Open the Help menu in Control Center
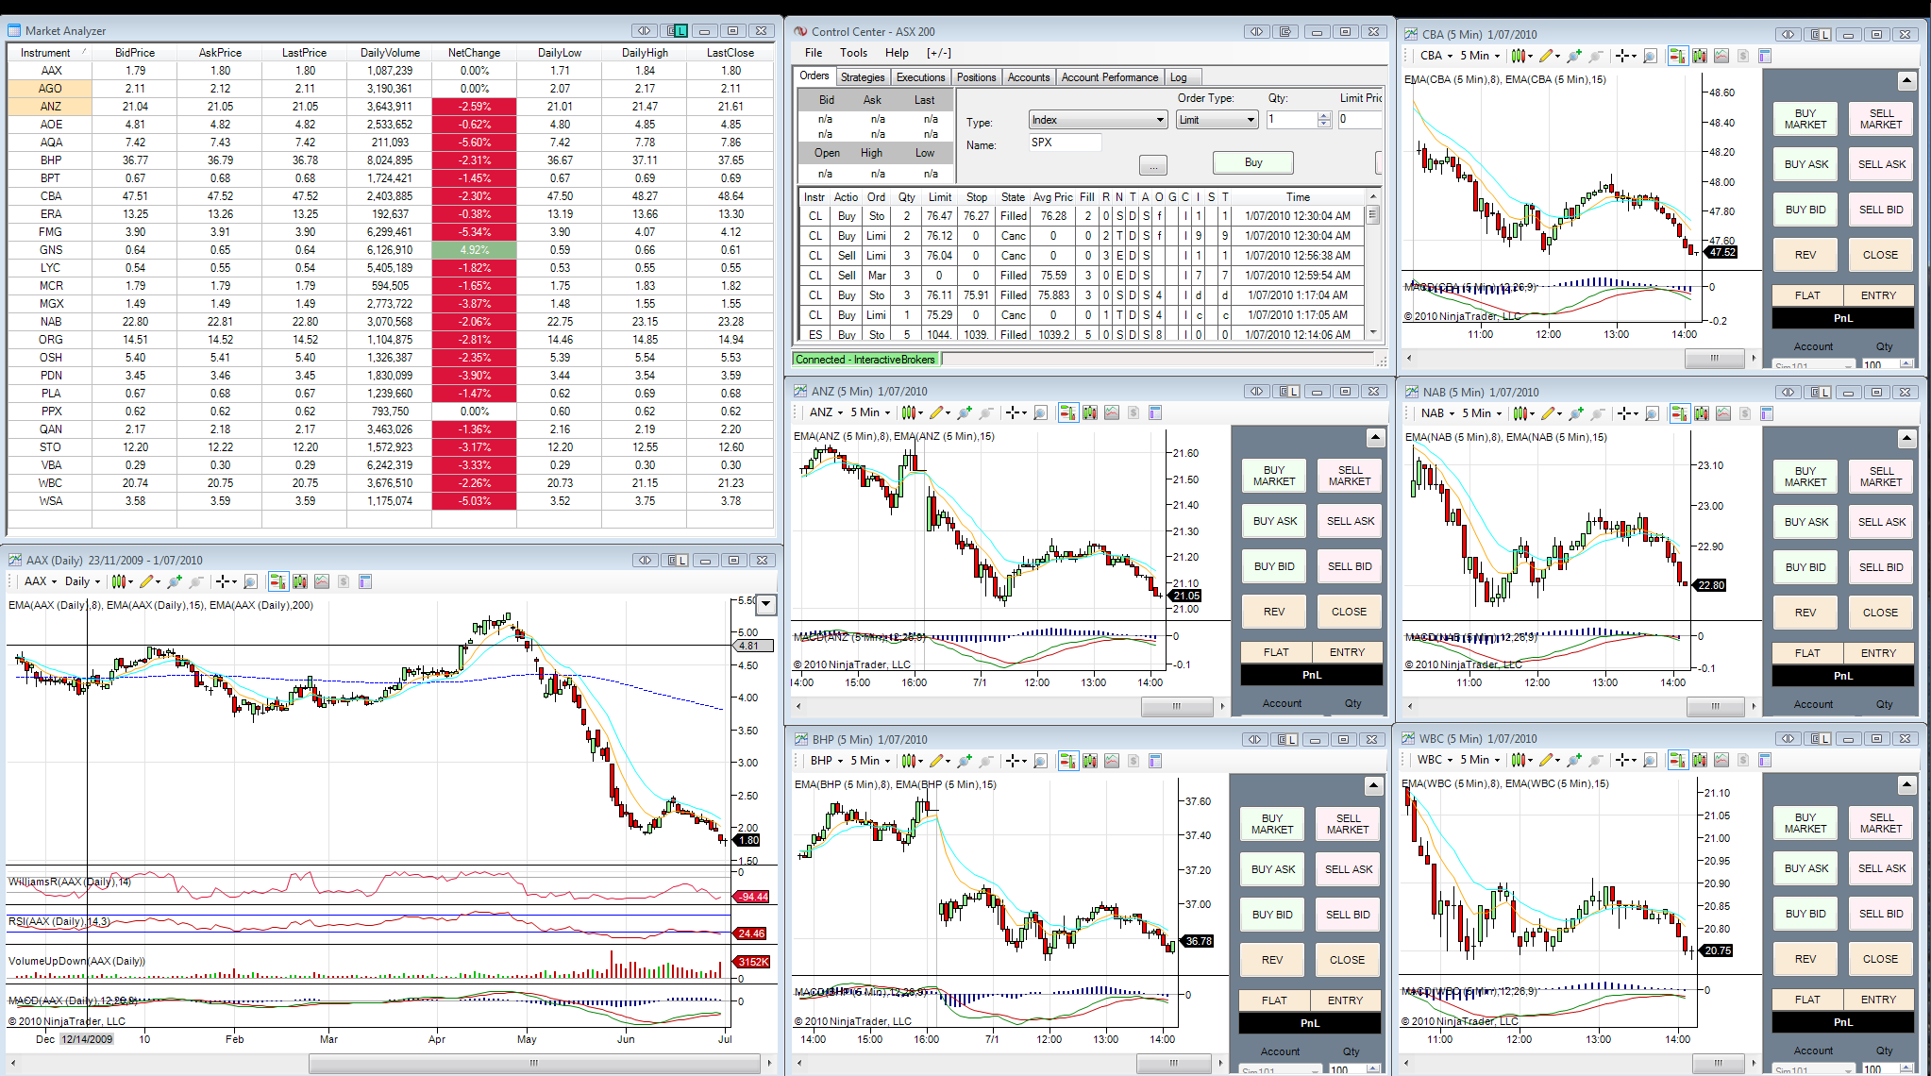1931x1076 pixels. [x=897, y=53]
